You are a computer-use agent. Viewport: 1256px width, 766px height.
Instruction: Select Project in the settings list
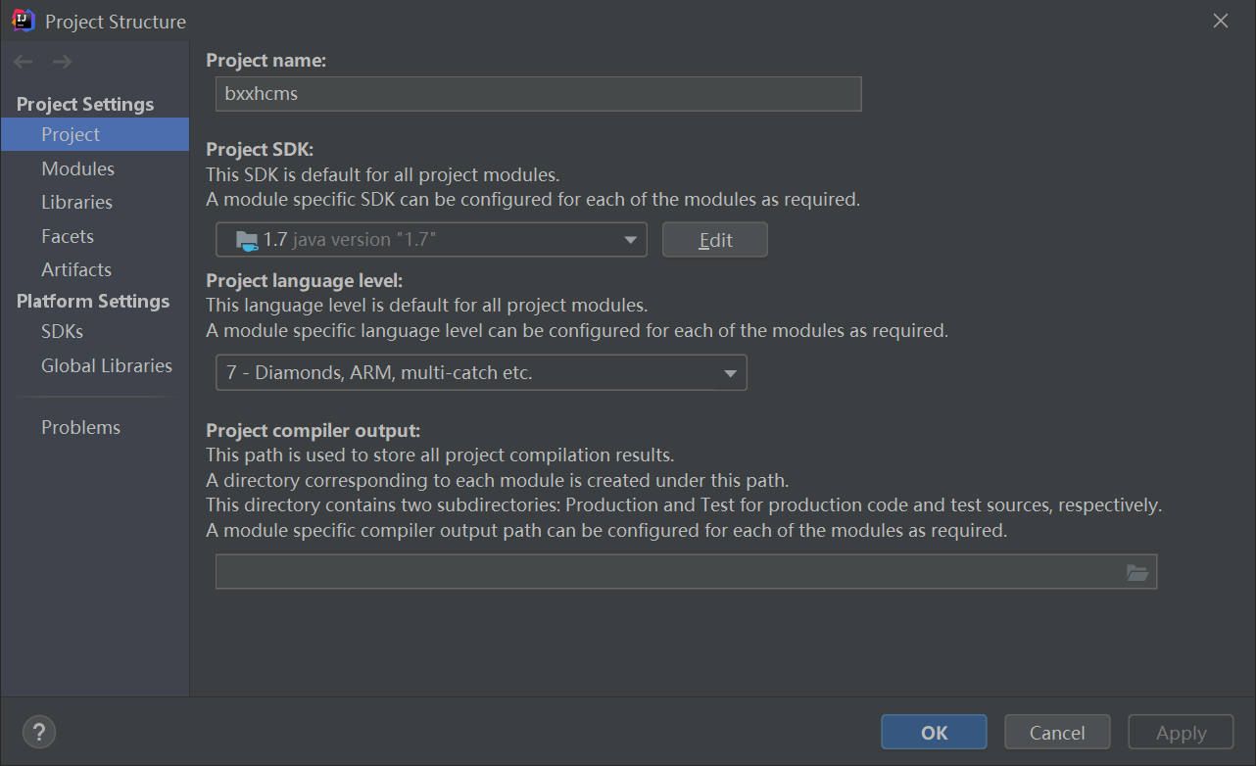[x=95, y=134]
